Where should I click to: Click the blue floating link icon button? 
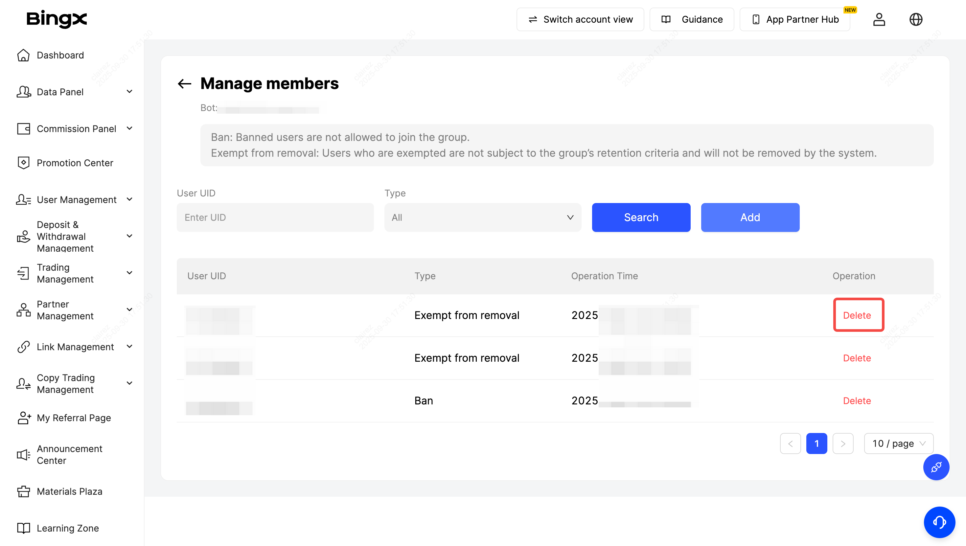[x=936, y=467]
